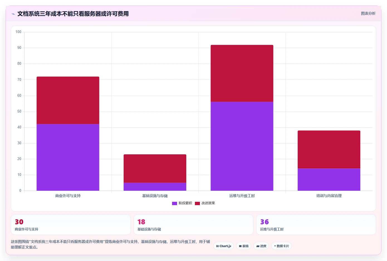
Task: Click the 数据卡片 tag chip
Action: click(281, 246)
